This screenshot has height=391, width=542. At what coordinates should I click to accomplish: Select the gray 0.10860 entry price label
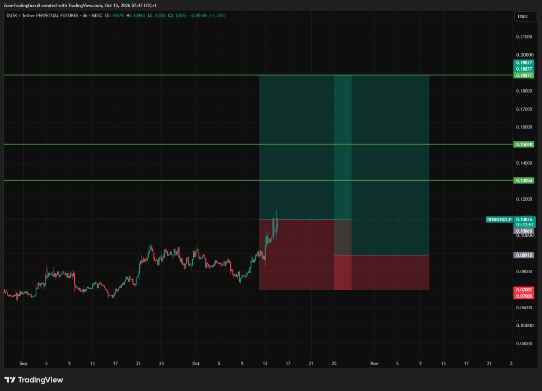[x=524, y=231]
